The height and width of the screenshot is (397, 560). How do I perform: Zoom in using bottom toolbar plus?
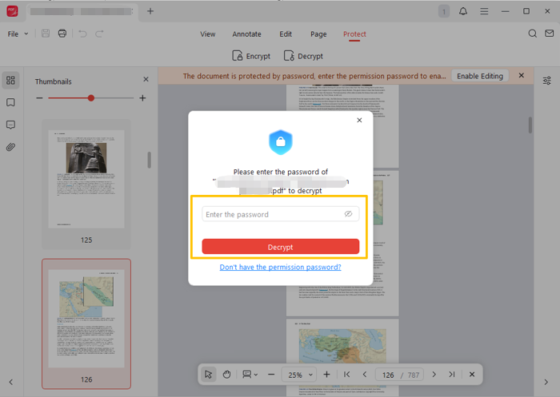[x=326, y=374]
